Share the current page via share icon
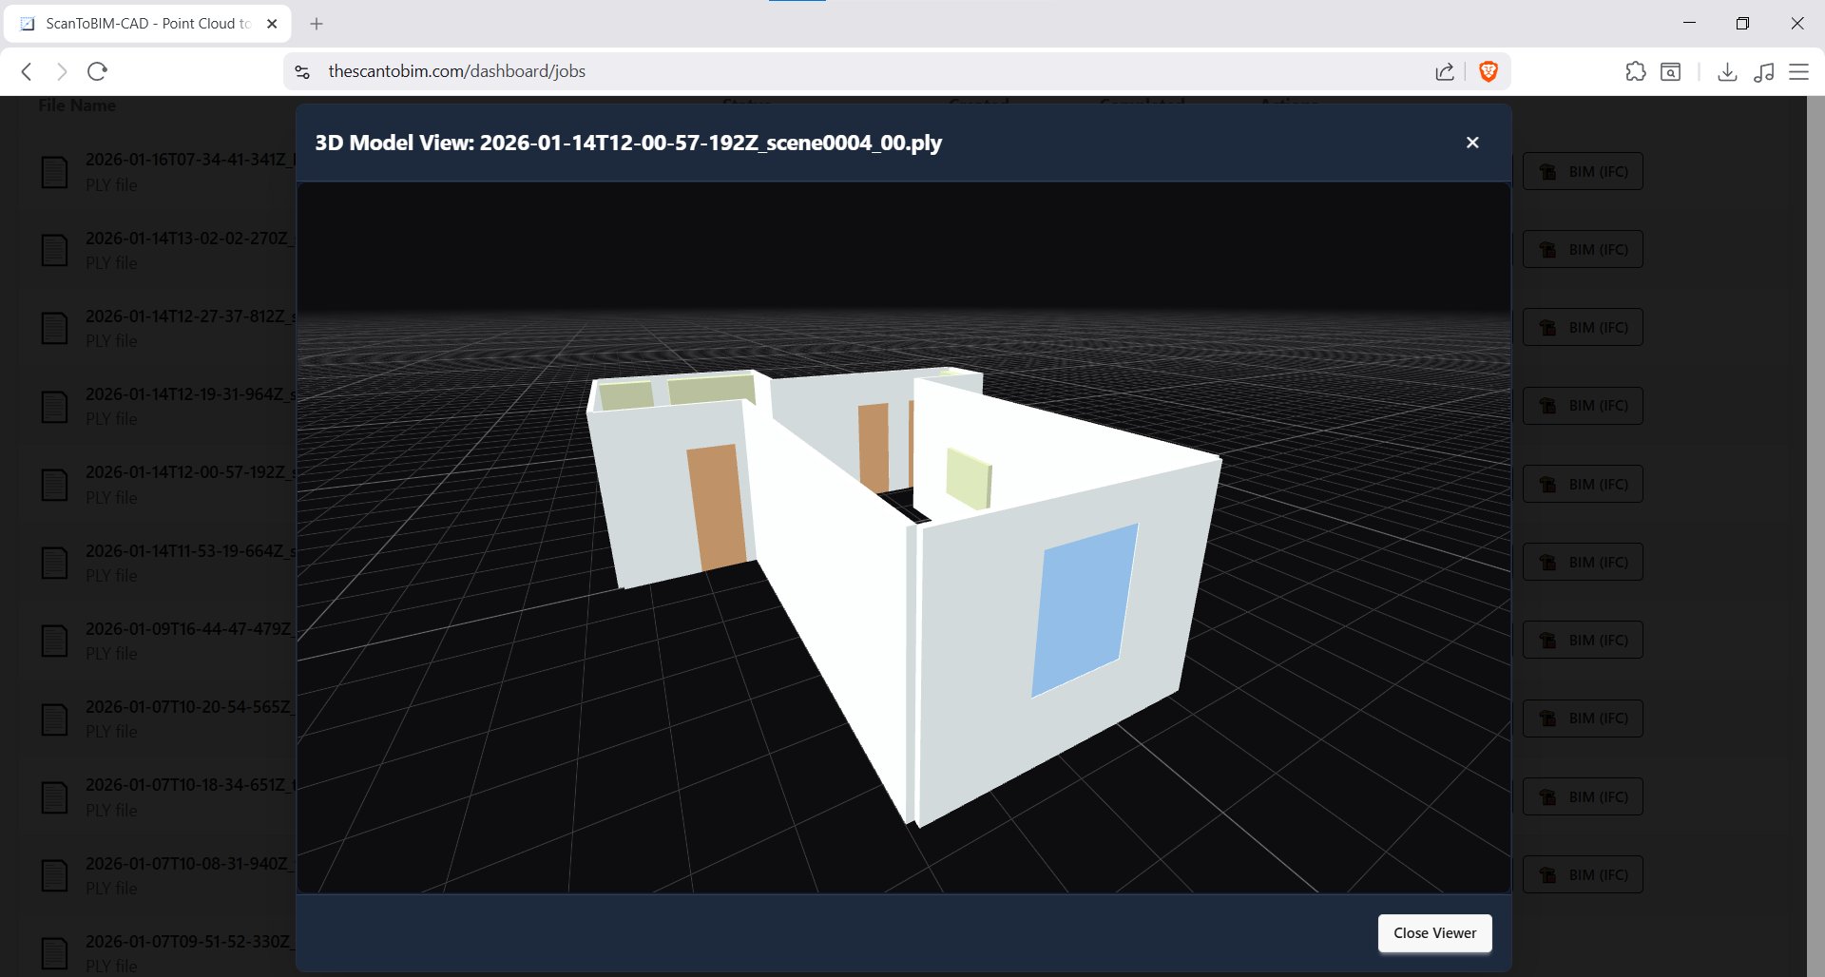The image size is (1825, 977). pyautogui.click(x=1445, y=71)
